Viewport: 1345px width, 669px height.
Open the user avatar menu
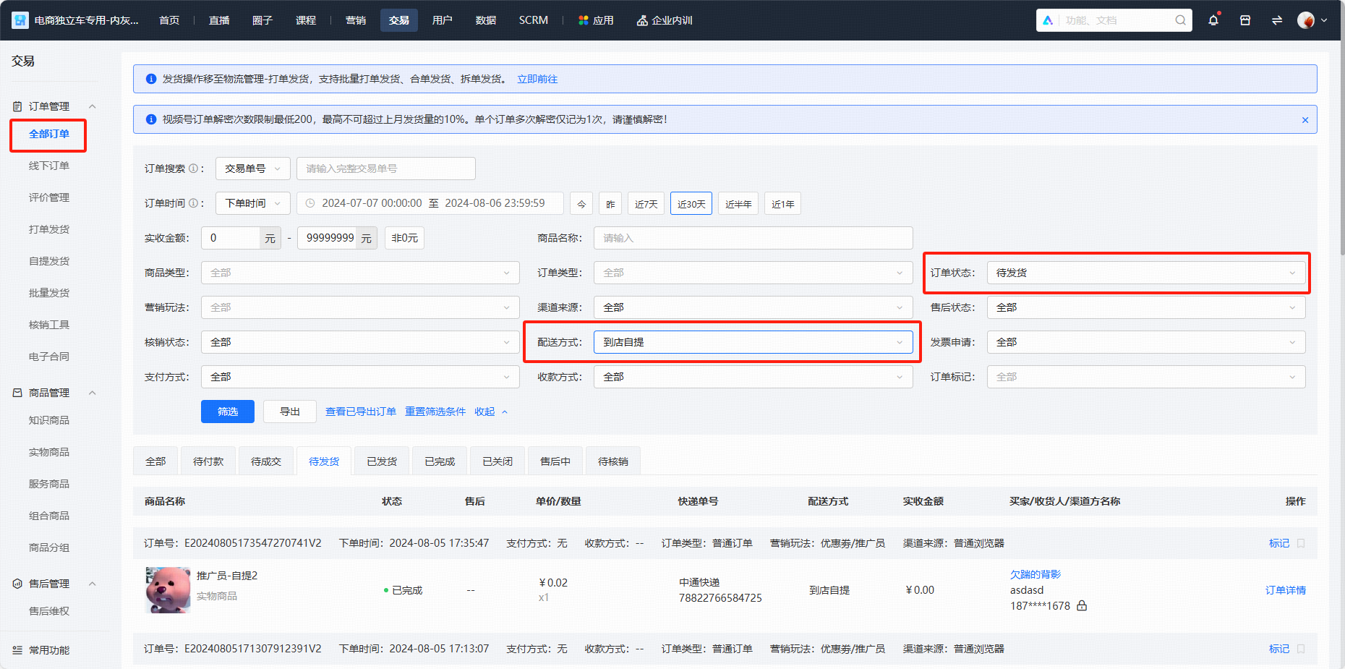[1312, 20]
